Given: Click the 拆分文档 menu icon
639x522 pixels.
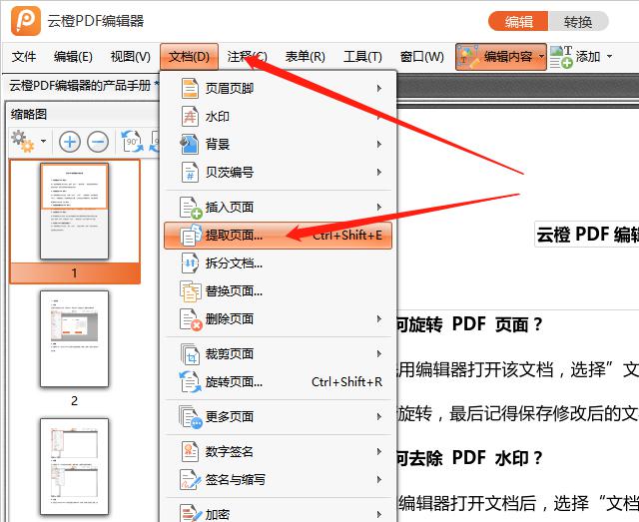Looking at the screenshot, I should (x=190, y=263).
